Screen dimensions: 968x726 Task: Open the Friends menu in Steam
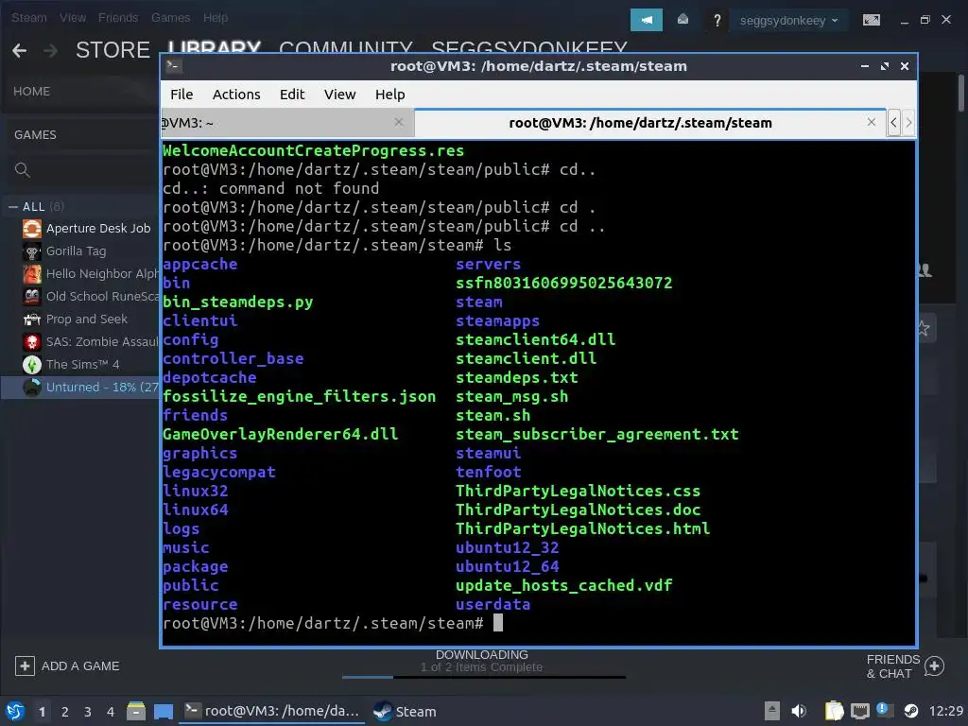pos(118,17)
